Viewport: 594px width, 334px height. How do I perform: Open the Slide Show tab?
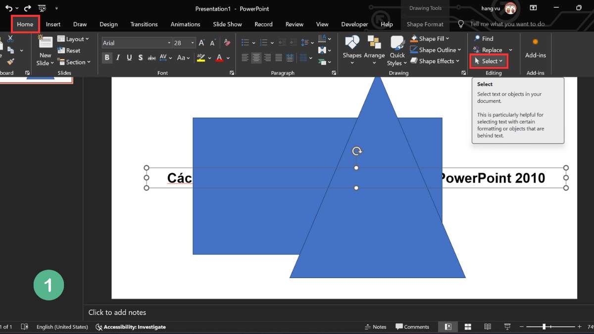[227, 24]
